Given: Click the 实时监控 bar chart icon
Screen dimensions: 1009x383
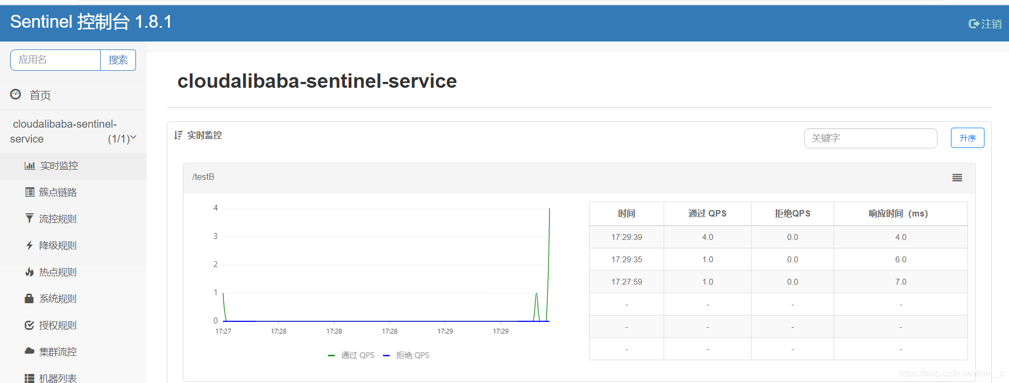Looking at the screenshot, I should pyautogui.click(x=30, y=165).
